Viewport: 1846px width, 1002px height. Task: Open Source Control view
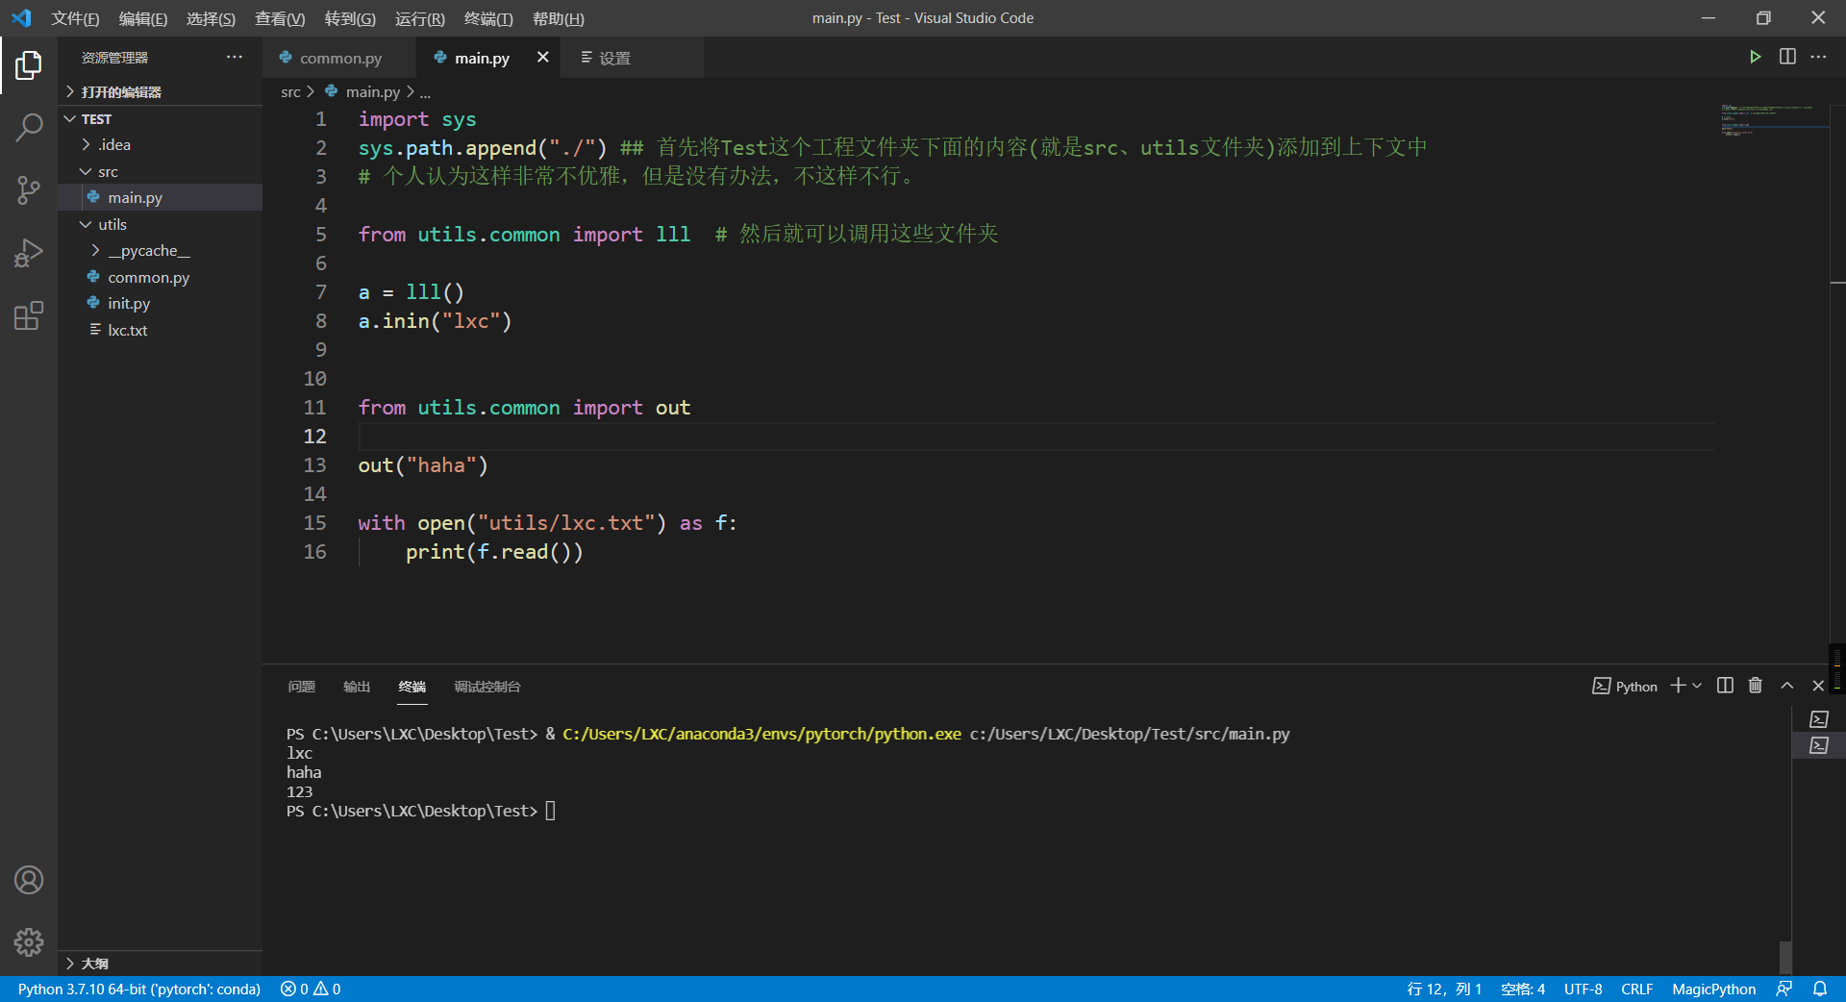coord(29,190)
